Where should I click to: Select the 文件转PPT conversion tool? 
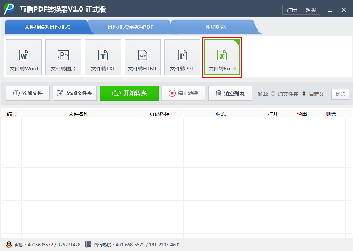(x=182, y=57)
